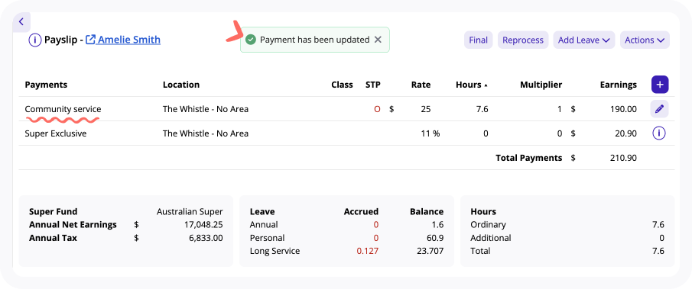Click the 17,048.25 annual net earnings
692x289 pixels.
pos(203,225)
